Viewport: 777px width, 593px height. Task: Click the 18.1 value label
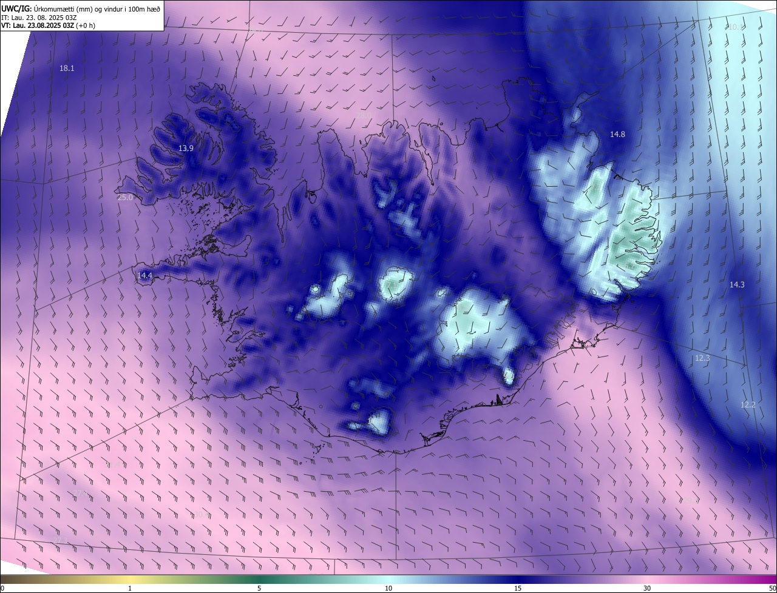pos(67,69)
